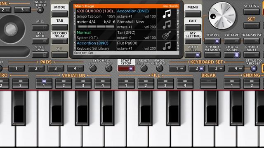Open the SETTING button
This screenshot has height=148, width=264.
click(x=252, y=12)
